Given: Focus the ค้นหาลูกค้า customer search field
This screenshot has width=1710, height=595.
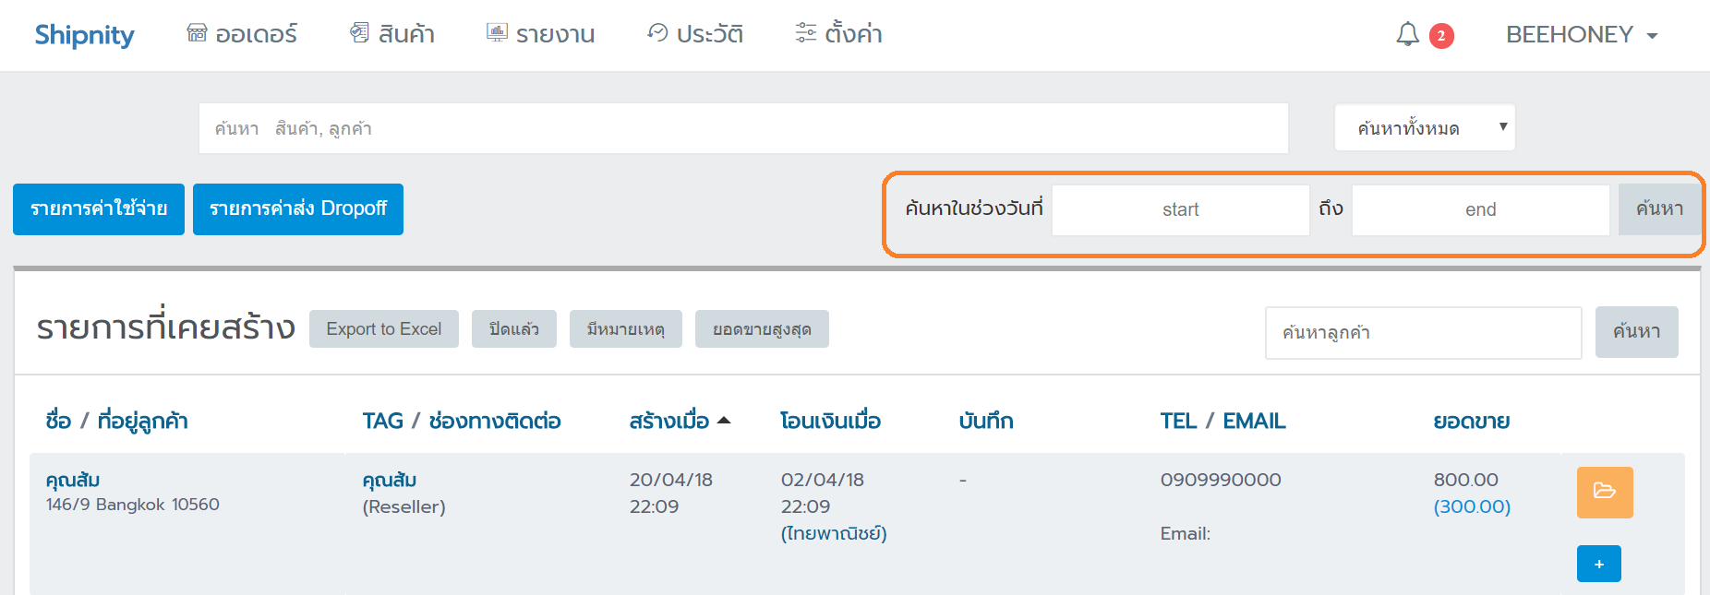Looking at the screenshot, I should click(x=1423, y=333).
